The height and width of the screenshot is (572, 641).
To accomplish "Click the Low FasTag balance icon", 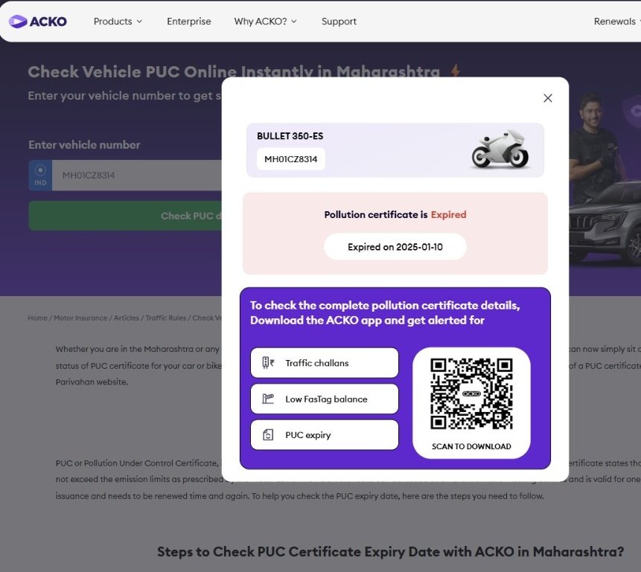I will click(x=268, y=399).
